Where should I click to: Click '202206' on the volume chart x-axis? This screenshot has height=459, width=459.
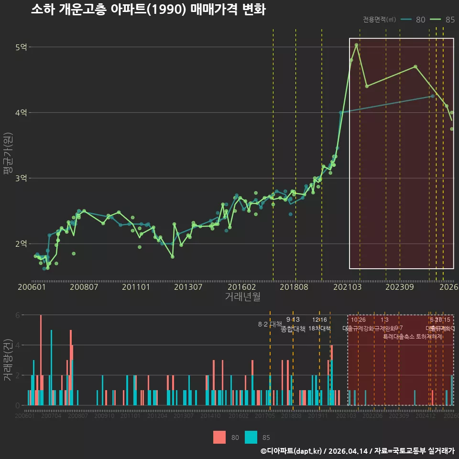click(372, 415)
